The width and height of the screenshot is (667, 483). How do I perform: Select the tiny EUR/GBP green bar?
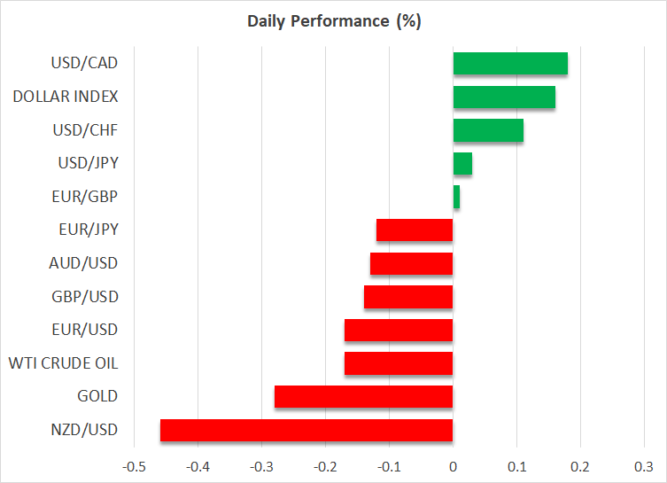pyautogui.click(x=456, y=197)
